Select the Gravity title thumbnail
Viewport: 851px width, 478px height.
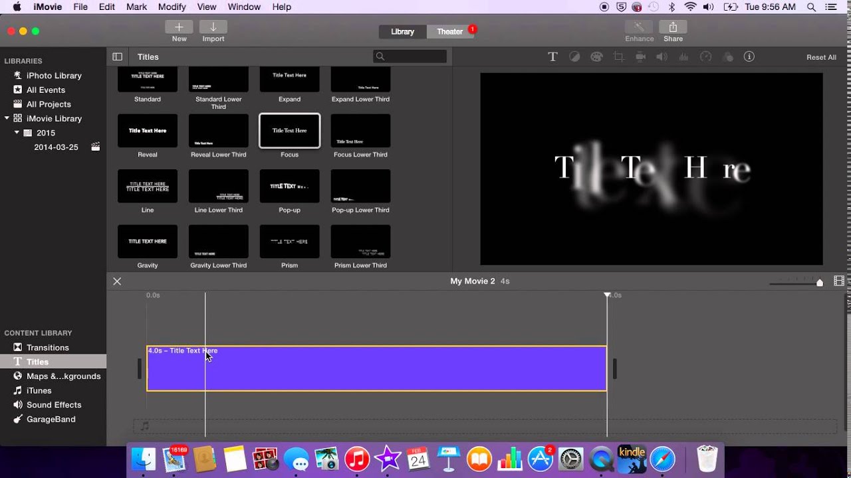click(x=148, y=242)
